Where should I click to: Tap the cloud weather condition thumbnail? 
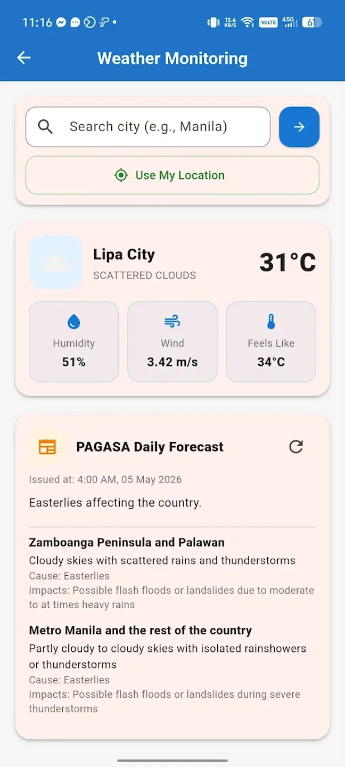pos(56,262)
